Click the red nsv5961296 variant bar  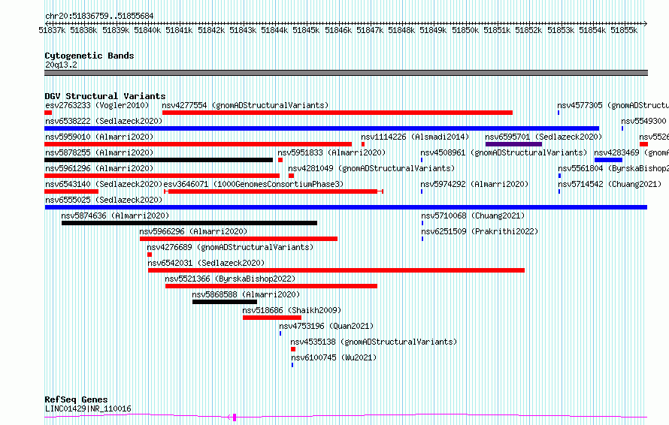pyautogui.click(x=162, y=176)
